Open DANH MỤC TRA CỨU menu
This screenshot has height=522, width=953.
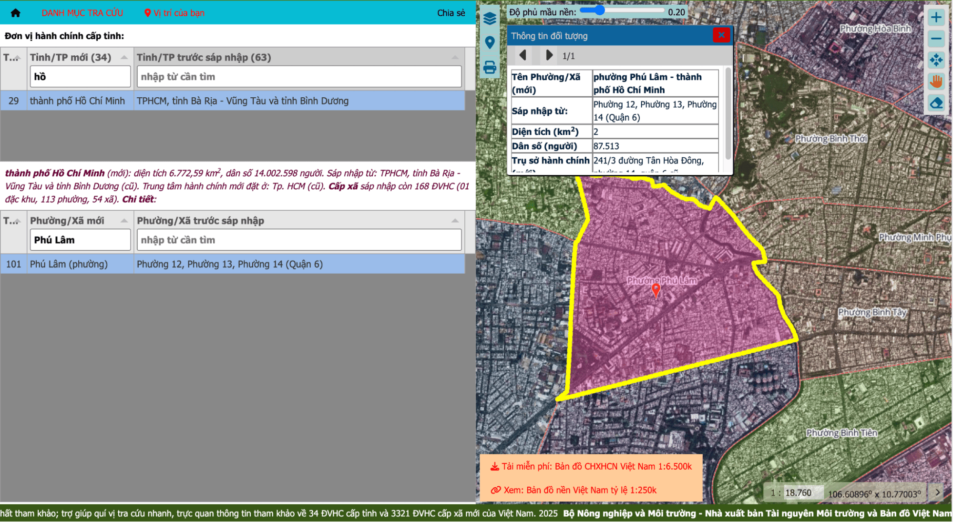(82, 13)
